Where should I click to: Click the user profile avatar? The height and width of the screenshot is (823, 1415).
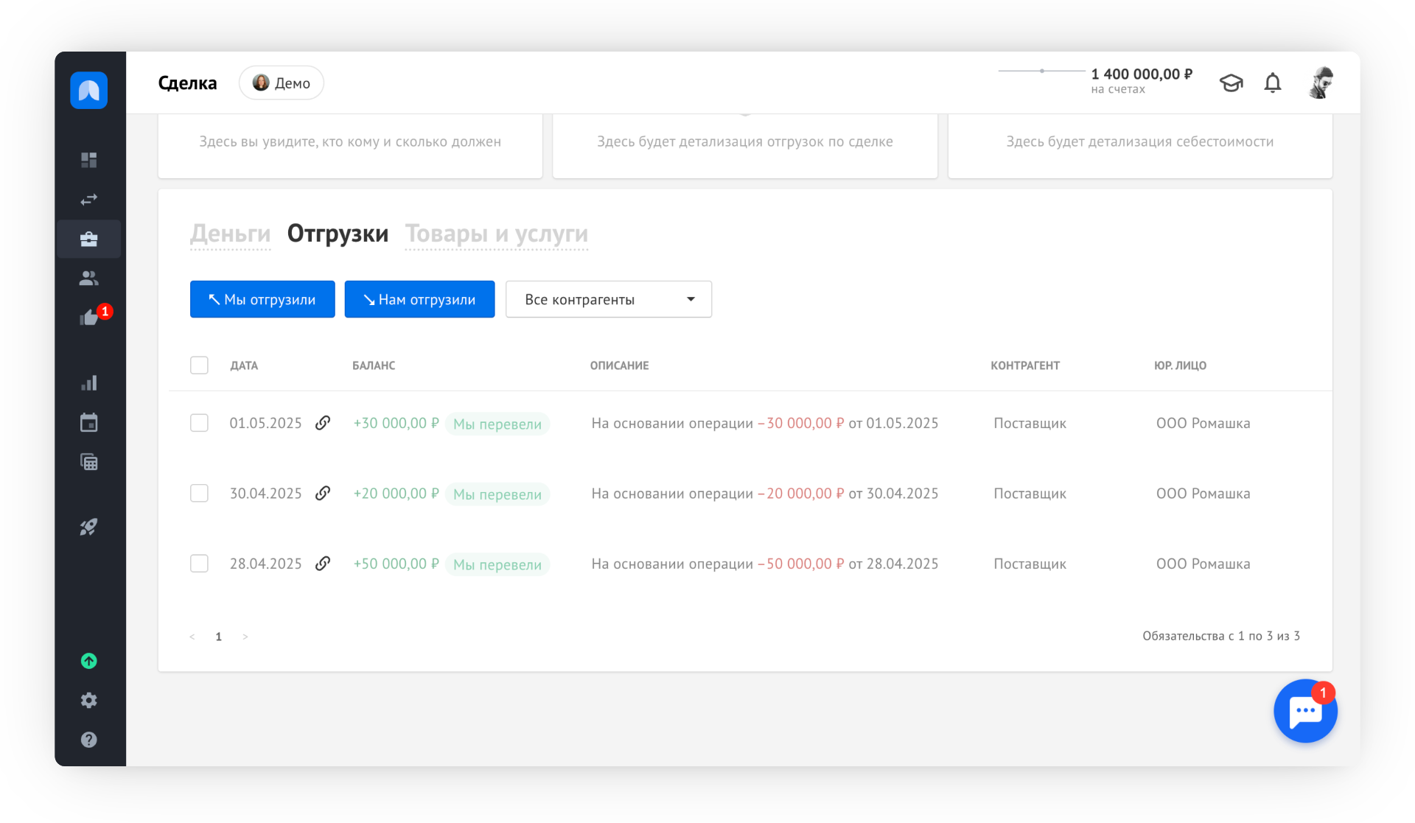pos(1321,83)
